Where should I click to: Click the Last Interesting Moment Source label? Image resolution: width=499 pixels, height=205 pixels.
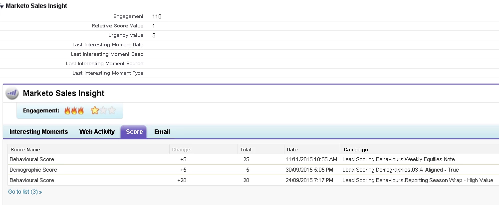(105, 64)
